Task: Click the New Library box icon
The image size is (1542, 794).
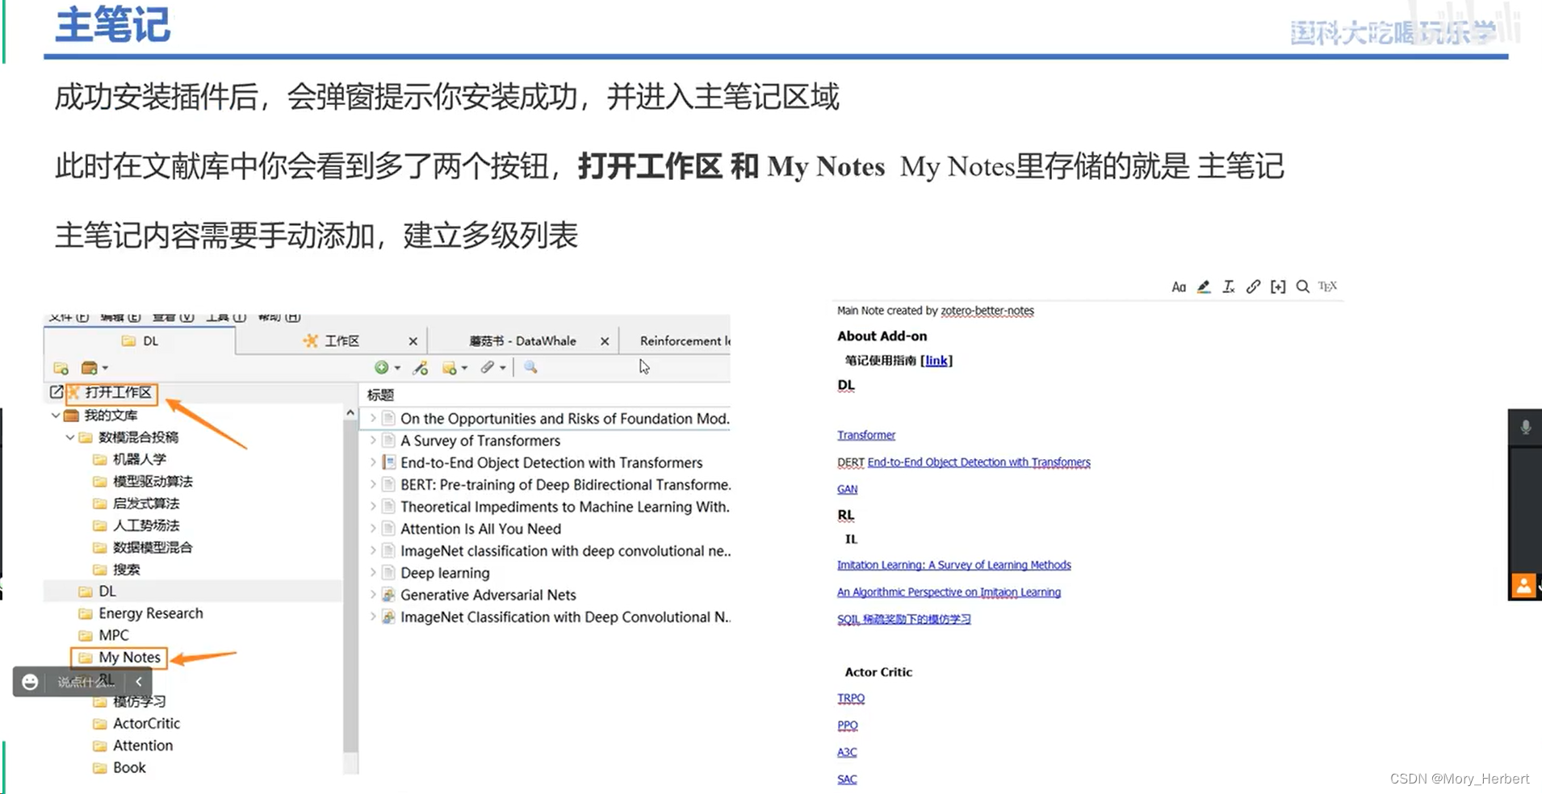Action: pos(89,368)
